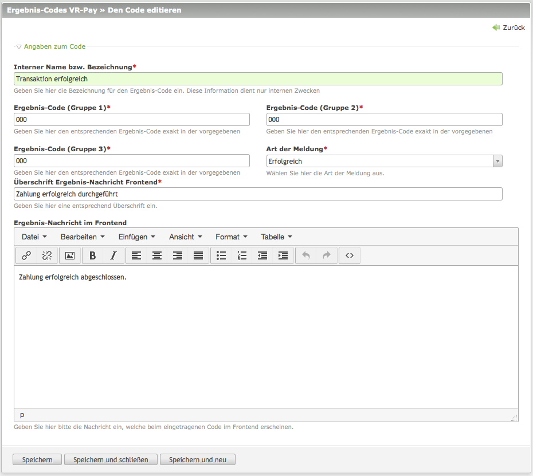This screenshot has height=476, width=533.
Task: Toggle italic formatting in editor
Action: tap(113, 256)
